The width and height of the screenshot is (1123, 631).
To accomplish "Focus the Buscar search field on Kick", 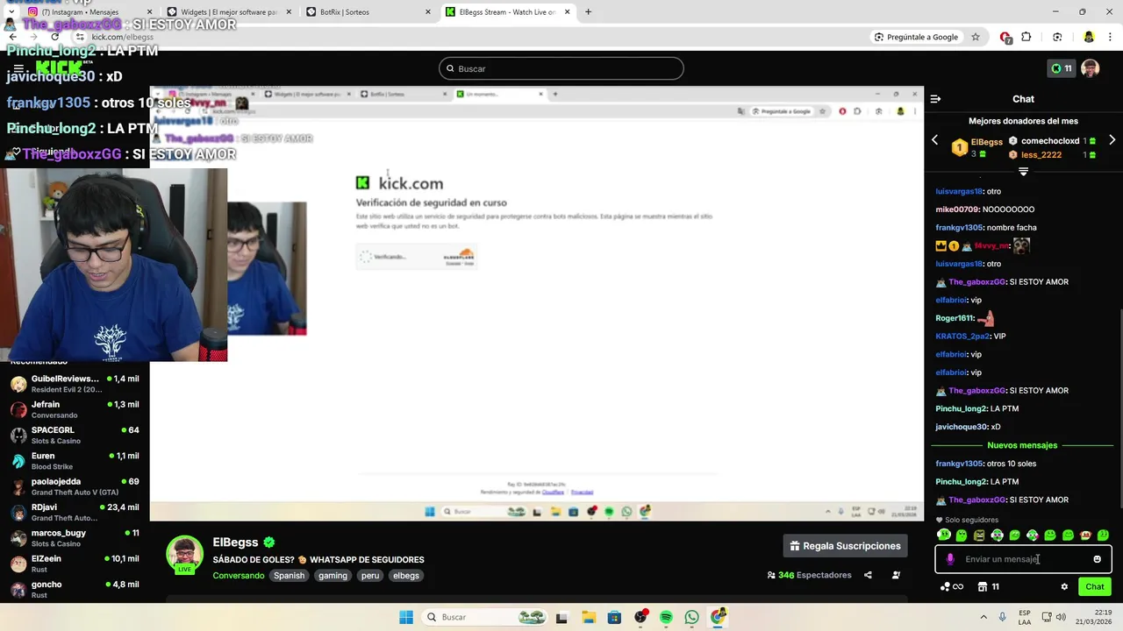I will click(x=561, y=68).
